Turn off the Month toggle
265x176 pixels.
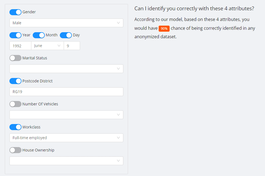[x=39, y=35]
